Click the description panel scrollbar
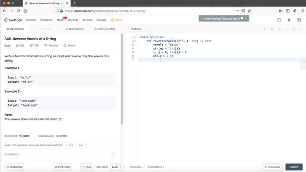This screenshot has width=306, height=172. pos(122,79)
